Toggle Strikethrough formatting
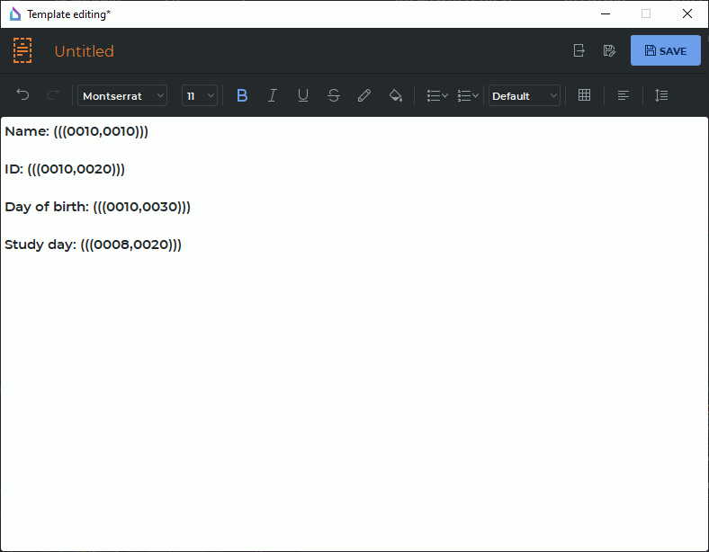The width and height of the screenshot is (709, 552). [x=334, y=95]
